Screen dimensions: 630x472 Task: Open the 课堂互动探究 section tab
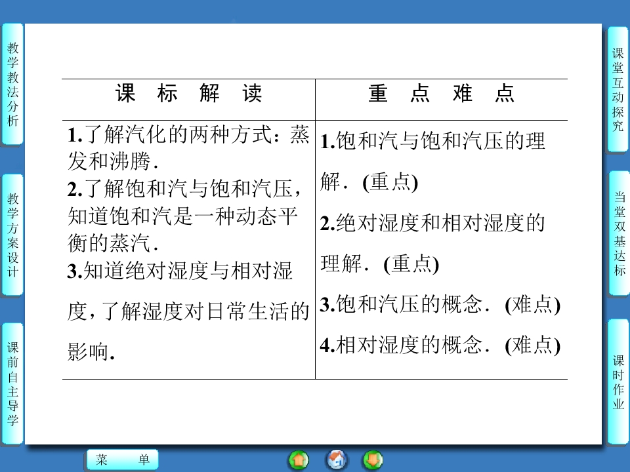tap(618, 90)
